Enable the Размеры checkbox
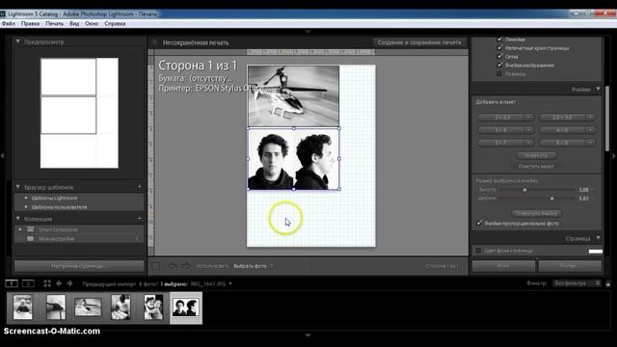 499,73
